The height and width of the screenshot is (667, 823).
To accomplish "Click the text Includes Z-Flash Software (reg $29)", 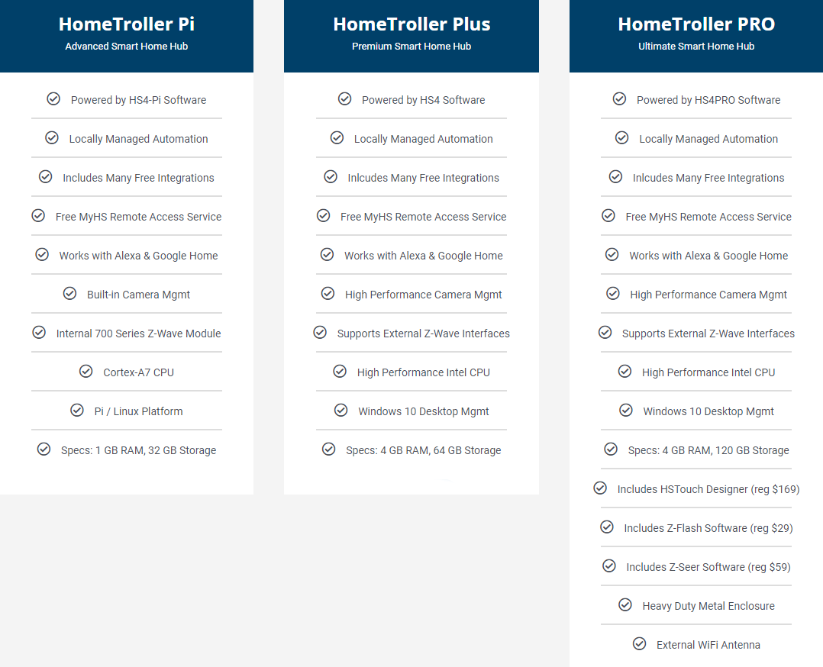I will tap(708, 528).
